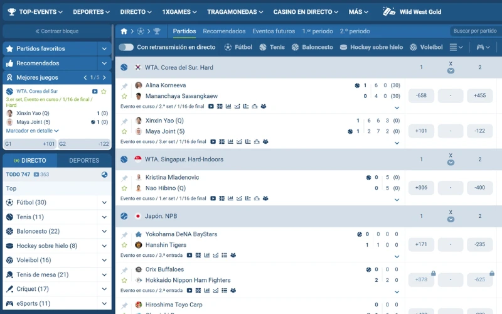Expand Recomendados sidebar section

click(x=104, y=63)
